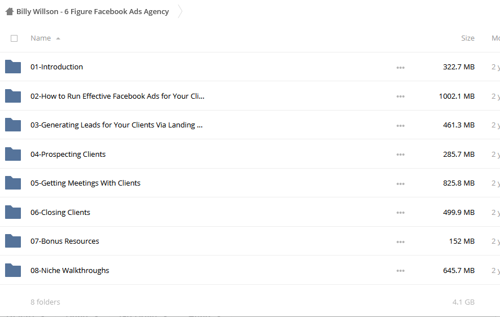Open three-dot menu for 05-Getting Meetings With Clients
500x317 pixels.
(401, 184)
